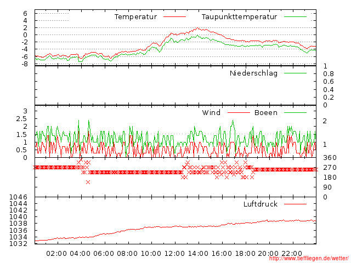The image size is (351, 263).
Task: Click the 0.4 precipitation axis value
Action: [329, 90]
